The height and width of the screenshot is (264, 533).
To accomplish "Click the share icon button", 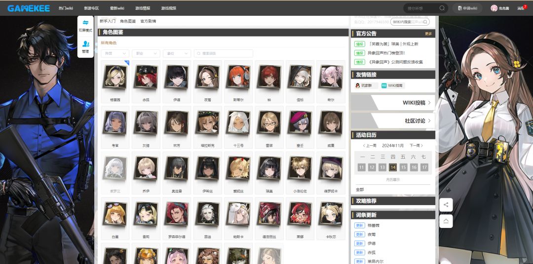I will 446,205.
